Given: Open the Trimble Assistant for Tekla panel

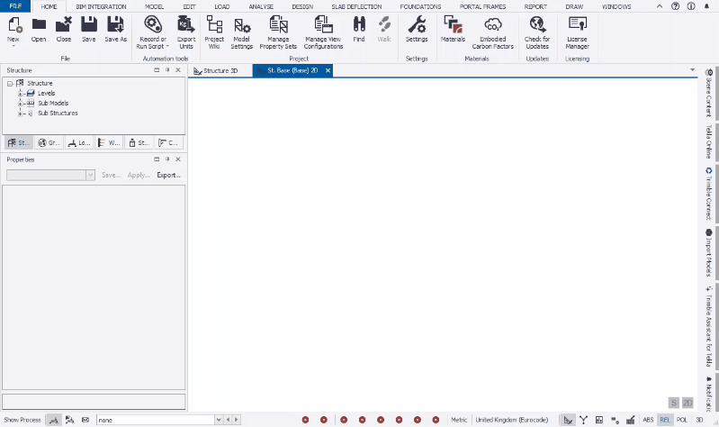Looking at the screenshot, I should [x=709, y=326].
